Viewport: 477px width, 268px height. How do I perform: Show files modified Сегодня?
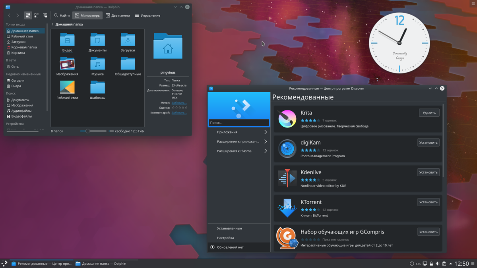pos(25,81)
